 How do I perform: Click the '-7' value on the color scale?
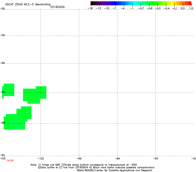tap(114, 8)
